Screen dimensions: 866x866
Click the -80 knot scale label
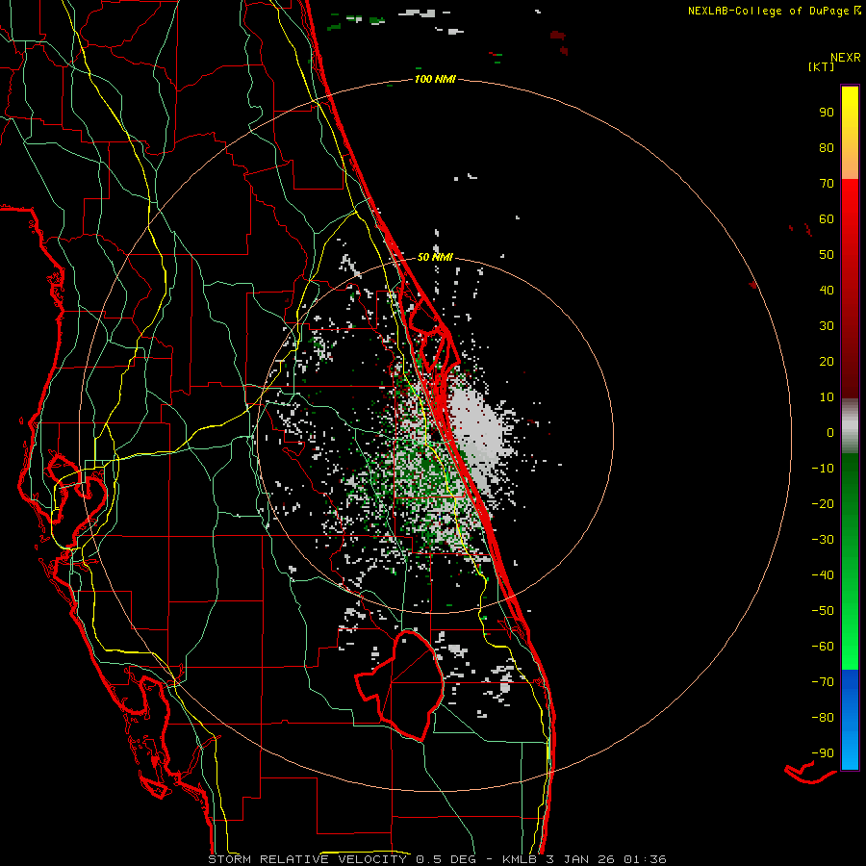[x=823, y=718]
